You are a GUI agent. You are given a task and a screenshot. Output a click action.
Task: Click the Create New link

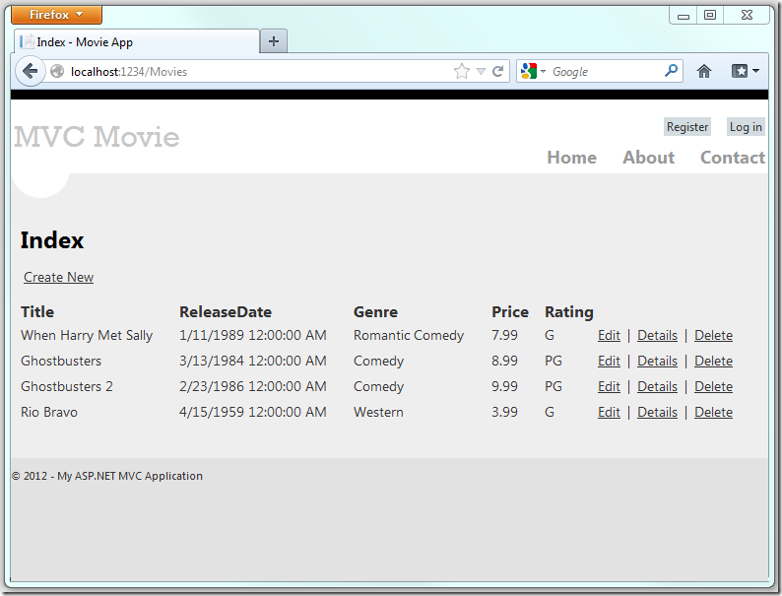[58, 277]
